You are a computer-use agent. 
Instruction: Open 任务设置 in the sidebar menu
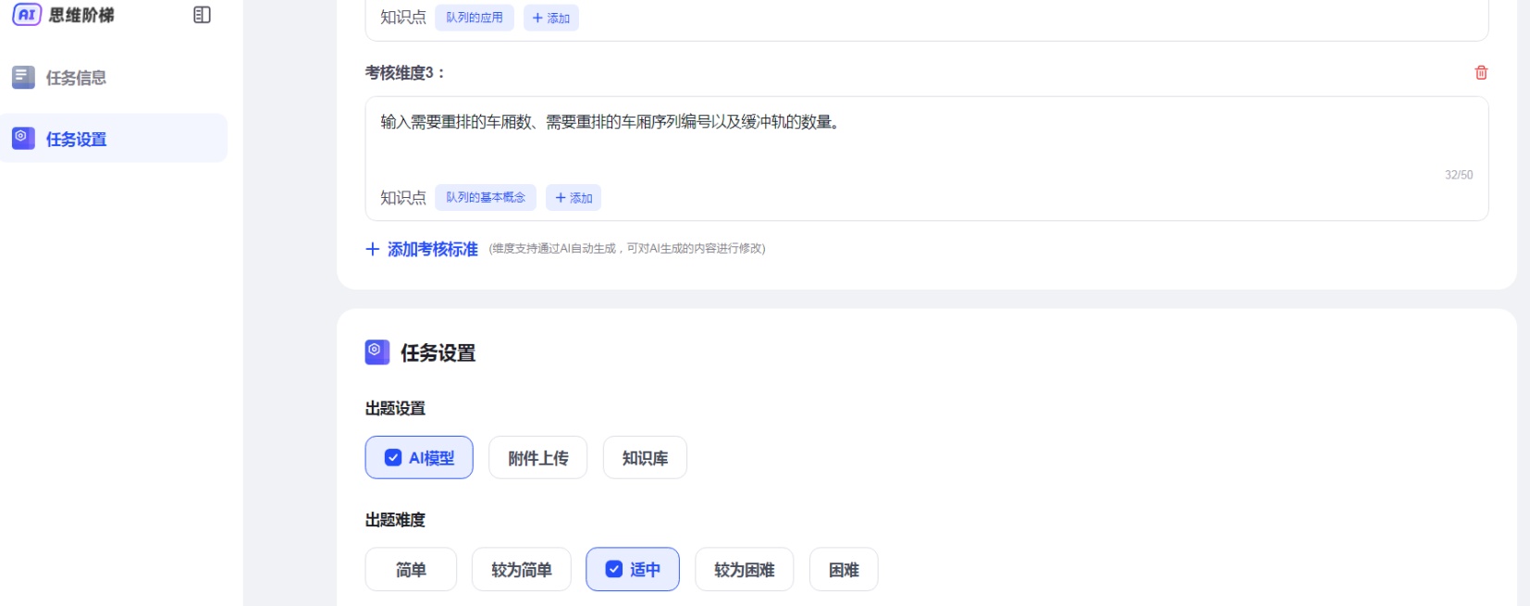pyautogui.click(x=76, y=139)
